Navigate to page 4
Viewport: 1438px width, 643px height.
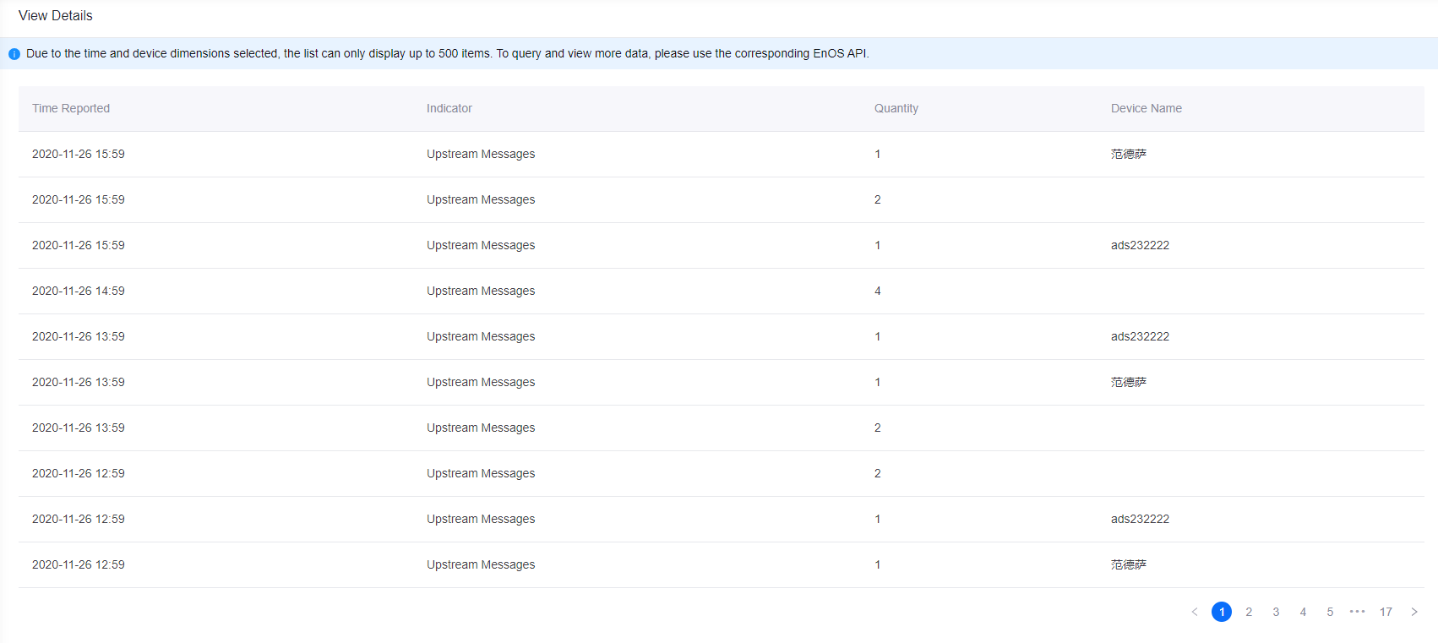click(1303, 612)
